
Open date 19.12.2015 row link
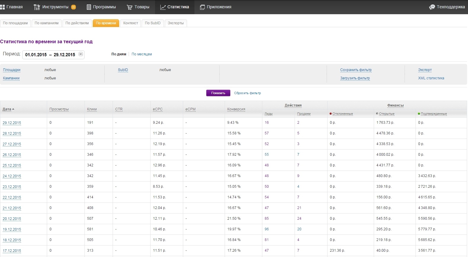12,229
